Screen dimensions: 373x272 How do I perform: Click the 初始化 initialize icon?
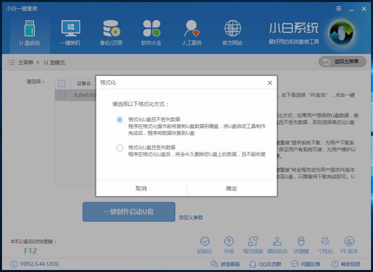[x=205, y=244]
